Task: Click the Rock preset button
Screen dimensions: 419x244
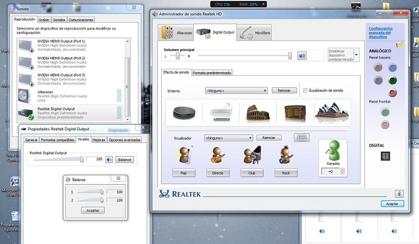Action: [286, 173]
